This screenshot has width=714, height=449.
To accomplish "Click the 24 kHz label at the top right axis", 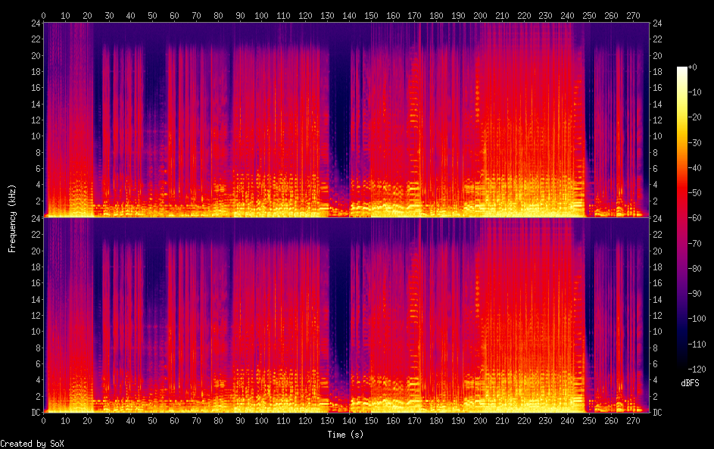I will [x=657, y=23].
